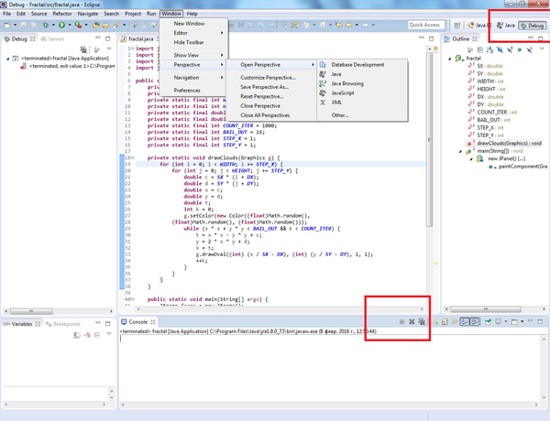Click the Remove Launch icon in Console toolbar
Screen dimensions: 550x421
412,322
